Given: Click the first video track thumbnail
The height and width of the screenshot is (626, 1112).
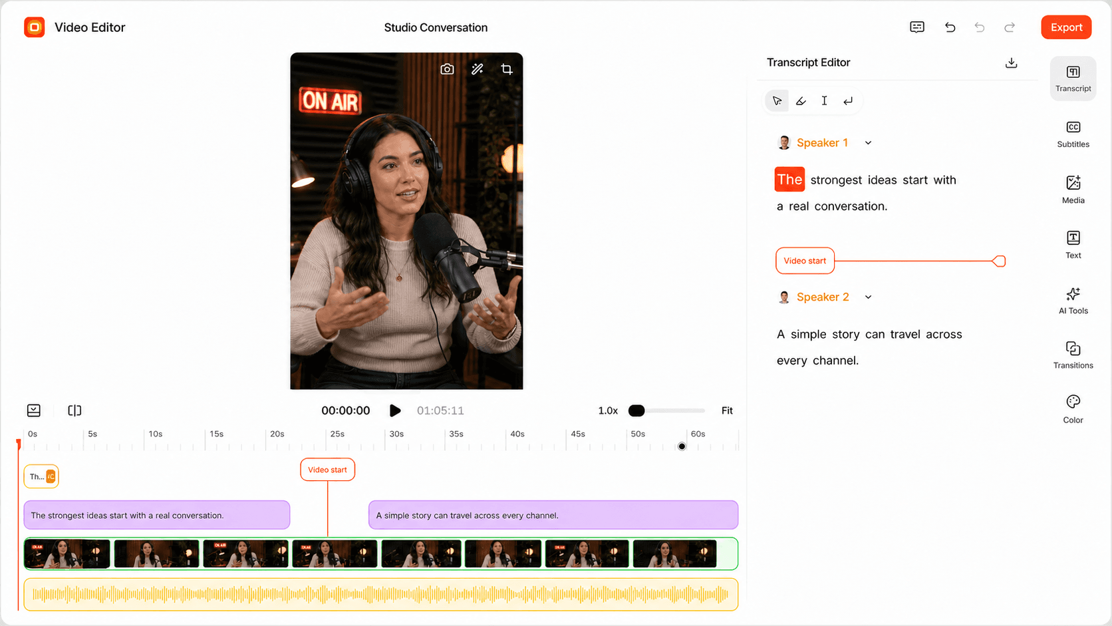Looking at the screenshot, I should point(67,553).
